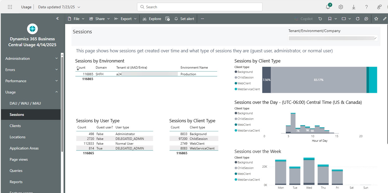Click the Copilot button
Viewport: 388px width, 193px height.
pos(304,19)
